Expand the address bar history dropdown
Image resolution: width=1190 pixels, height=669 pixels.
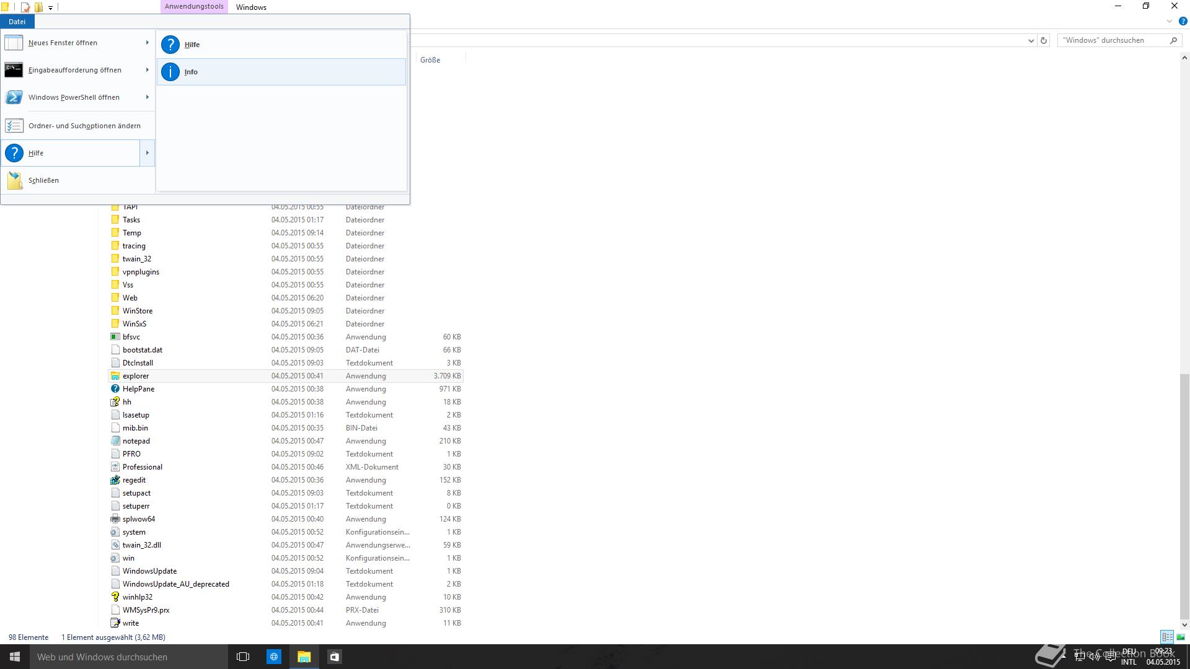(x=1031, y=40)
